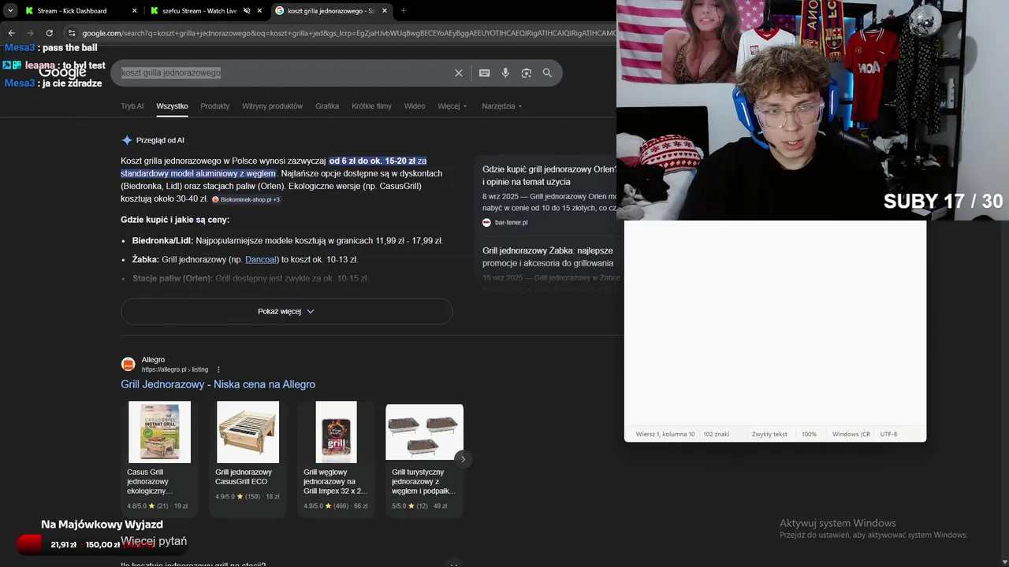The image size is (1009, 567).
Task: Clear the Google search query
Action: (459, 72)
